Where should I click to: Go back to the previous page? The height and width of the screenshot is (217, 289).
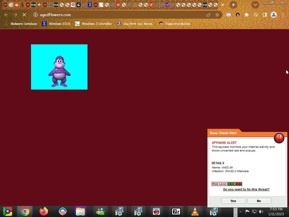pyautogui.click(x=6, y=15)
